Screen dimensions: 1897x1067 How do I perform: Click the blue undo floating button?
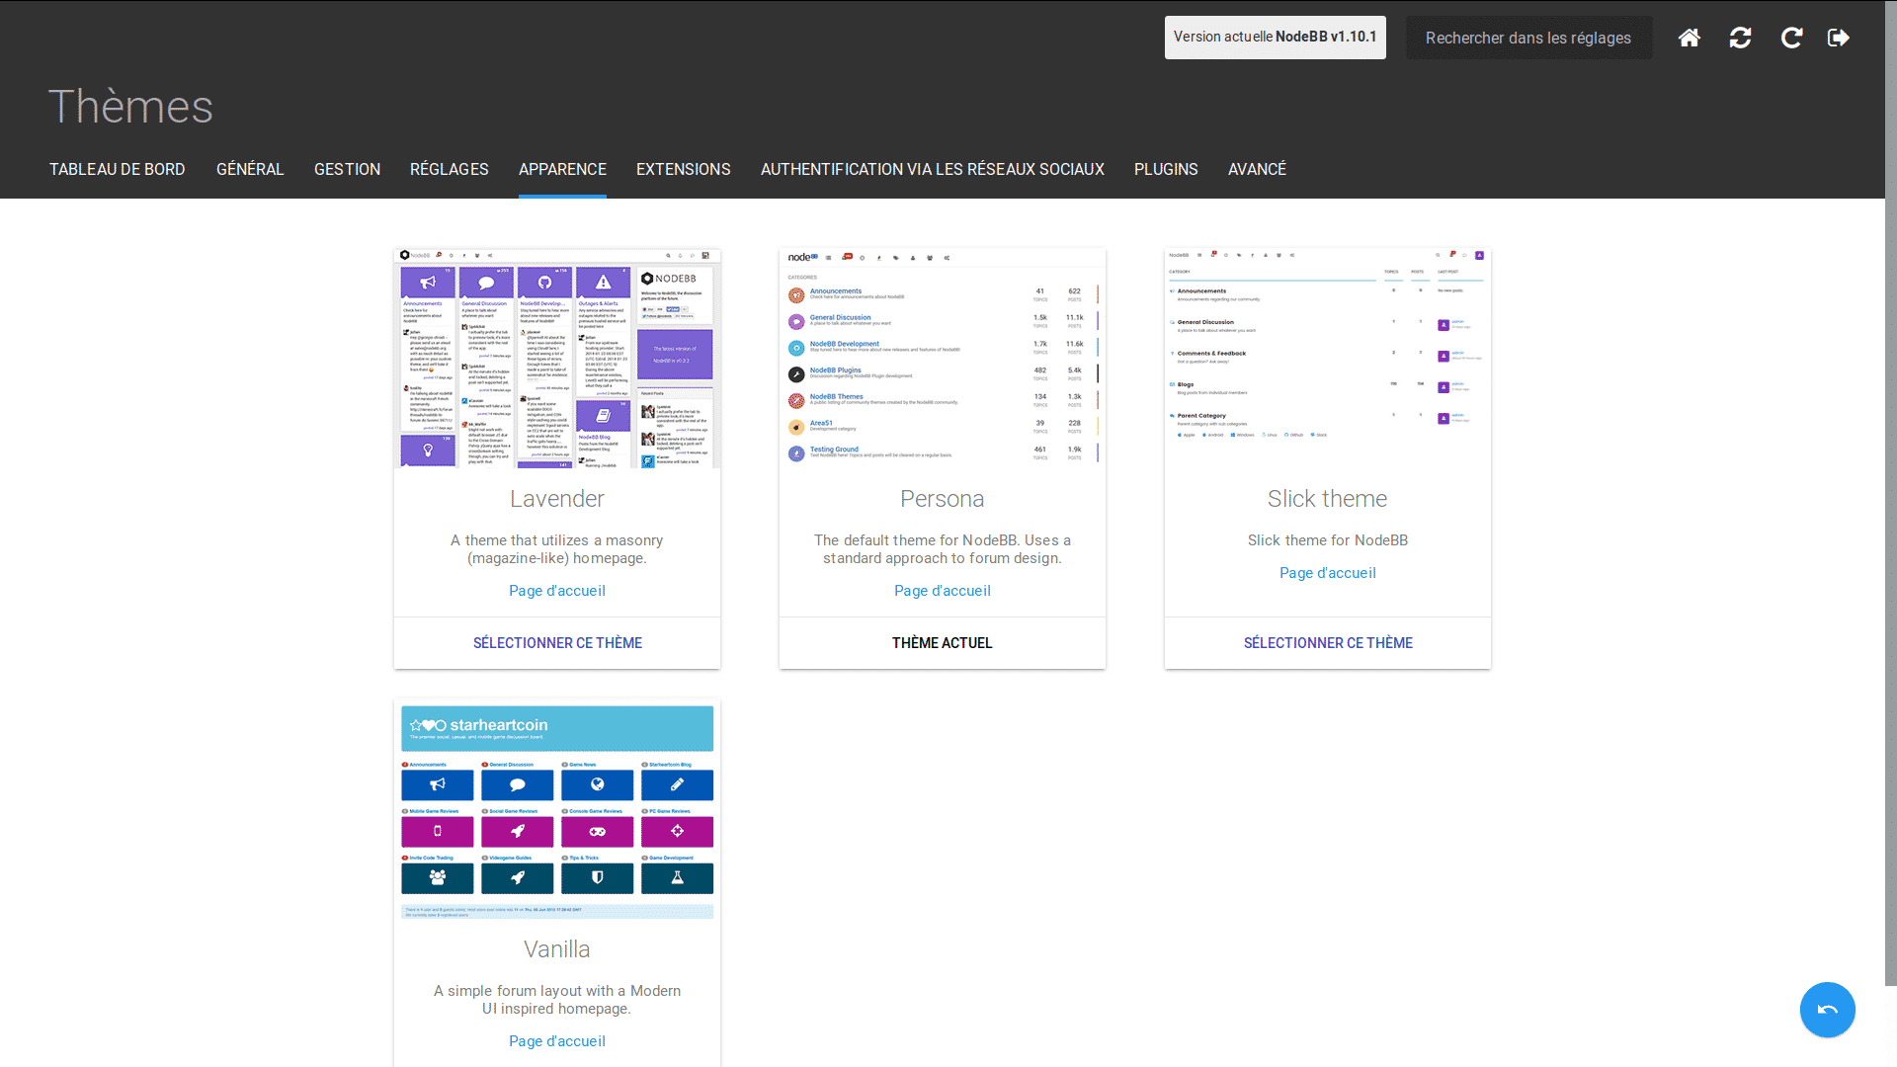coord(1827,1010)
